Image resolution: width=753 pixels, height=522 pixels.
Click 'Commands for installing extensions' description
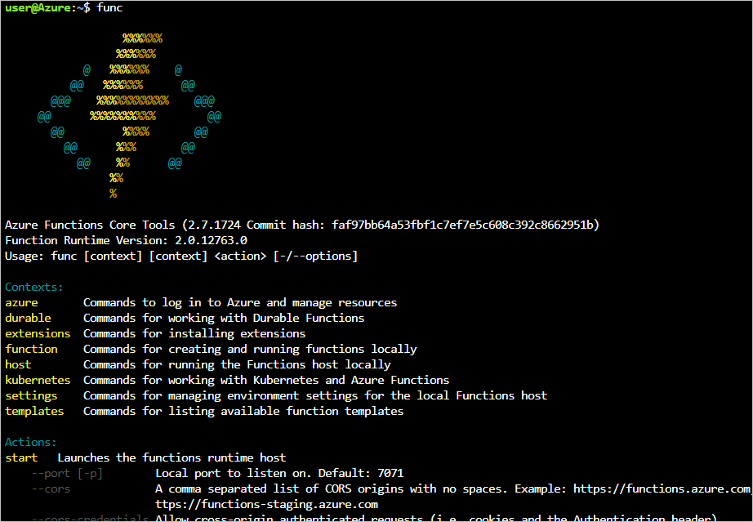tap(194, 333)
